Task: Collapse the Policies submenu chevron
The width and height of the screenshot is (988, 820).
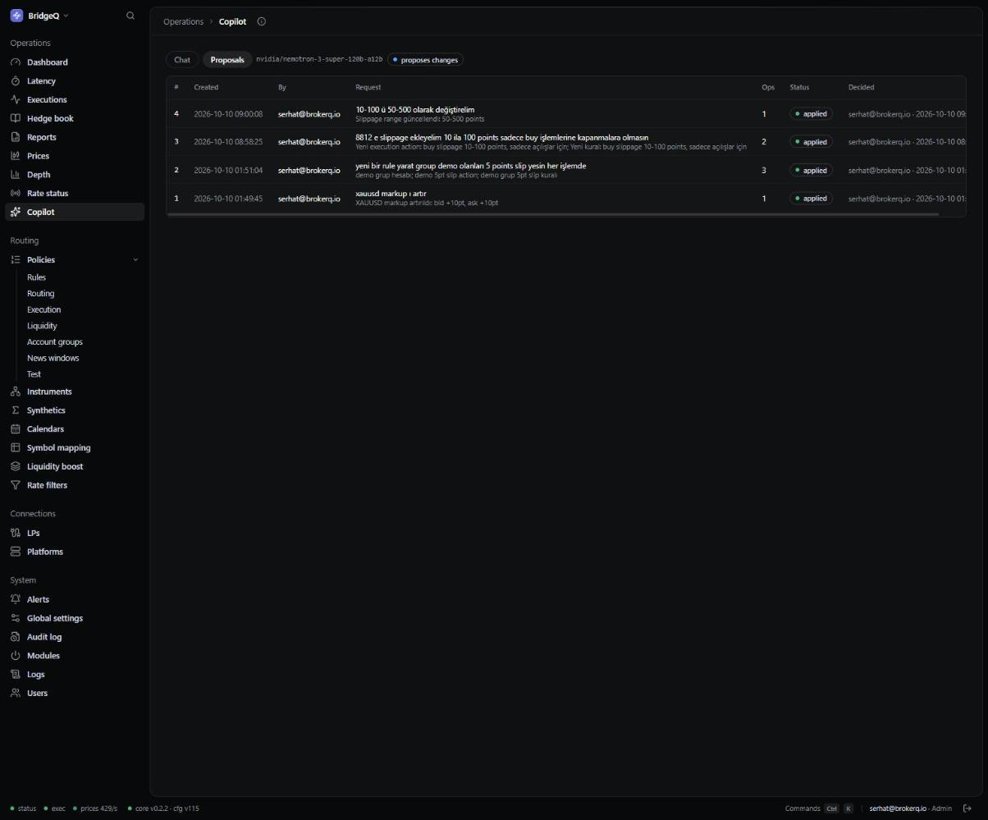Action: coord(135,259)
